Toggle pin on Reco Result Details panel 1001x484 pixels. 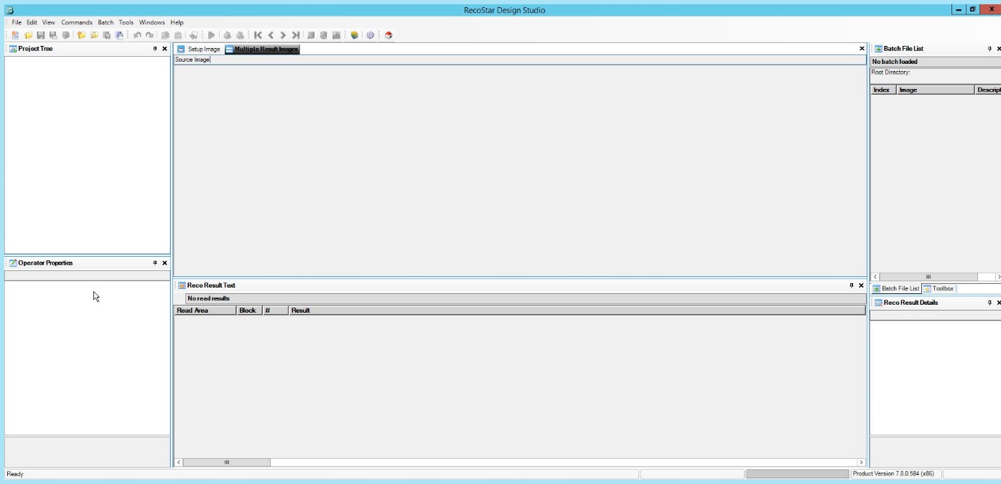point(990,303)
